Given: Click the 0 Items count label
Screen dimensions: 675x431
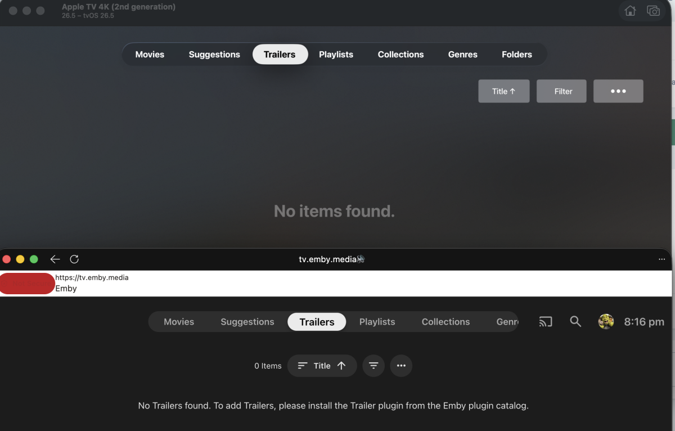Looking at the screenshot, I should point(268,366).
